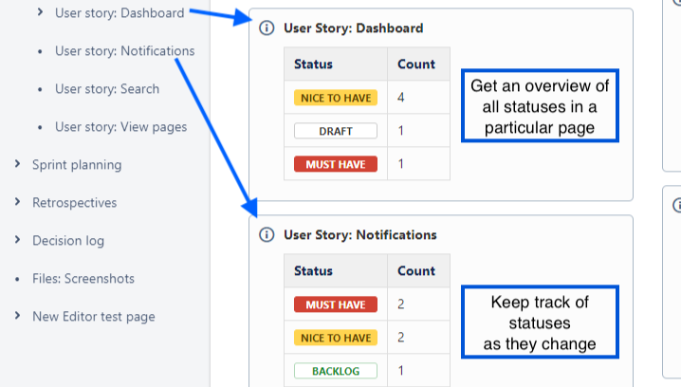681x387 pixels.
Task: Open User story: View pages link
Action: coord(120,126)
